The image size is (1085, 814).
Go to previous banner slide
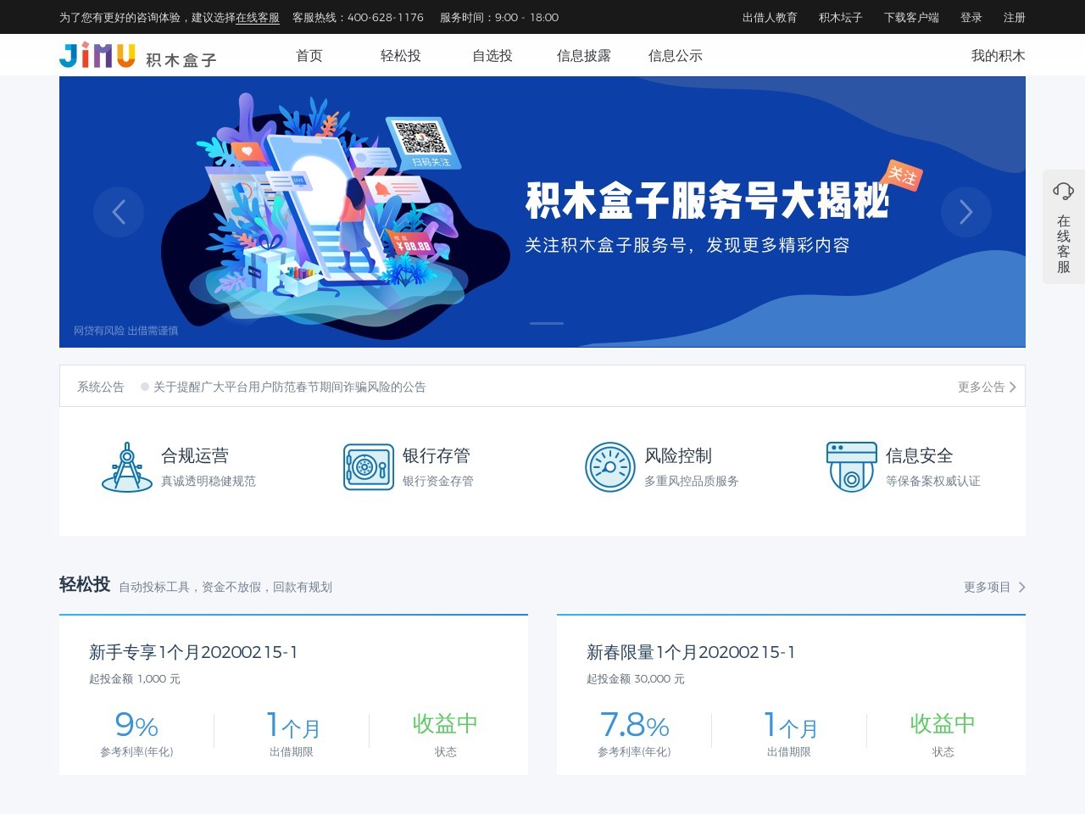(119, 212)
